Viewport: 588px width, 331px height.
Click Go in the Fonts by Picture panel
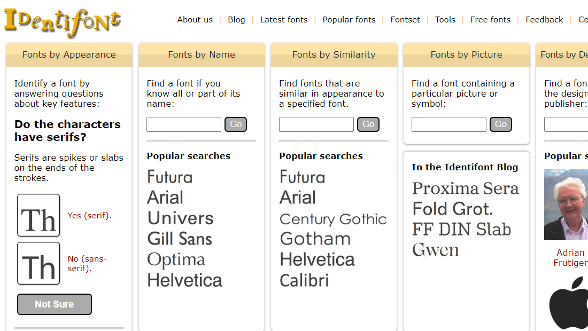pyautogui.click(x=501, y=124)
